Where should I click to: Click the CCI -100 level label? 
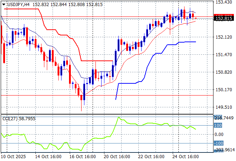(218, 143)
